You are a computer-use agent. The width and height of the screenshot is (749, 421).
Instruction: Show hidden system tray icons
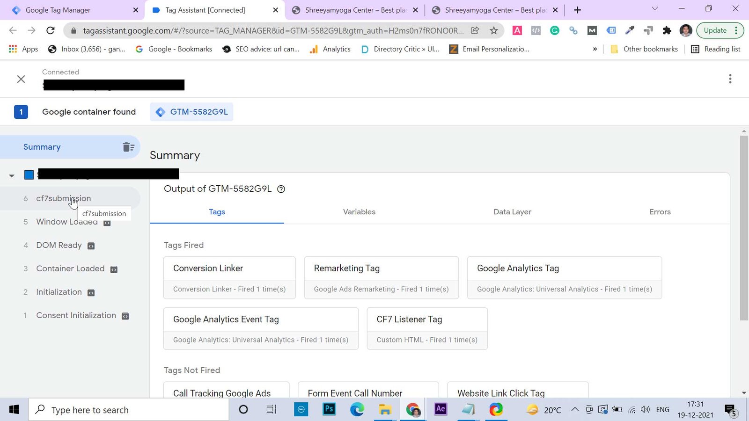574,410
